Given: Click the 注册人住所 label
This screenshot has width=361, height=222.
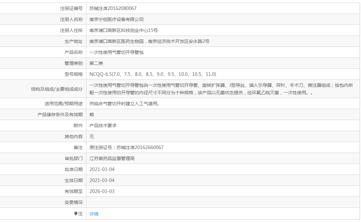Looking at the screenshot, I should (x=71, y=30).
